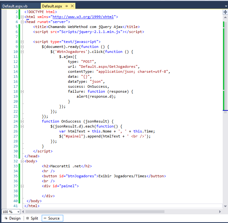
Task: Close the Default.aspx tab
Action: coord(72,6)
